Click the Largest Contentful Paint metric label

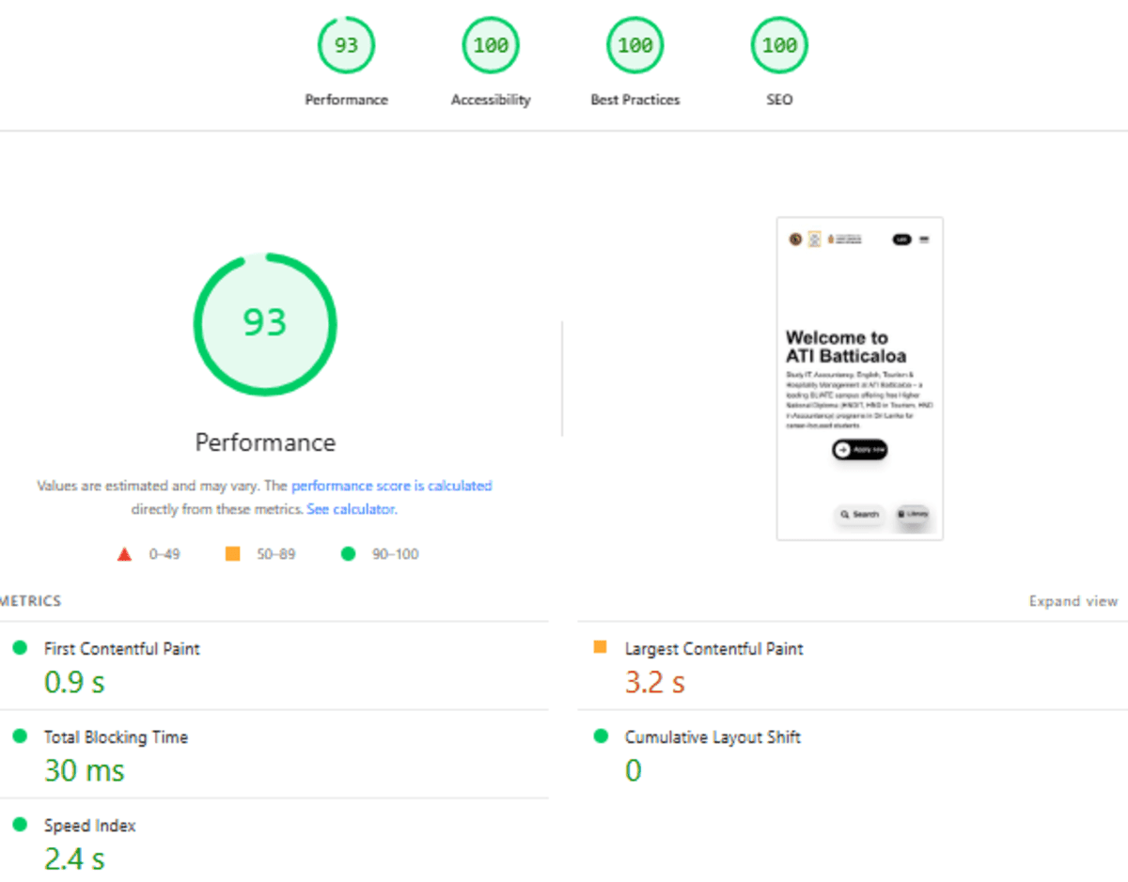coord(714,649)
